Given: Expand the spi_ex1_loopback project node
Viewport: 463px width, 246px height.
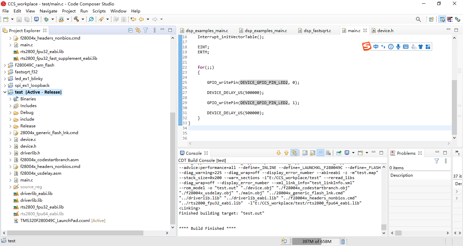Looking at the screenshot, I should [x=5, y=85].
